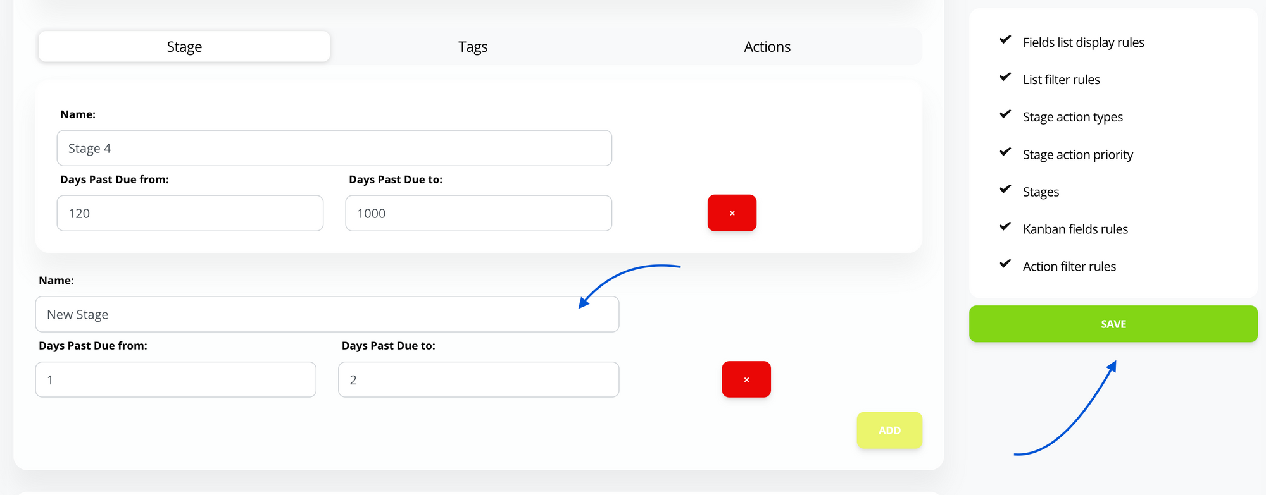Open the Actions tab

click(767, 47)
